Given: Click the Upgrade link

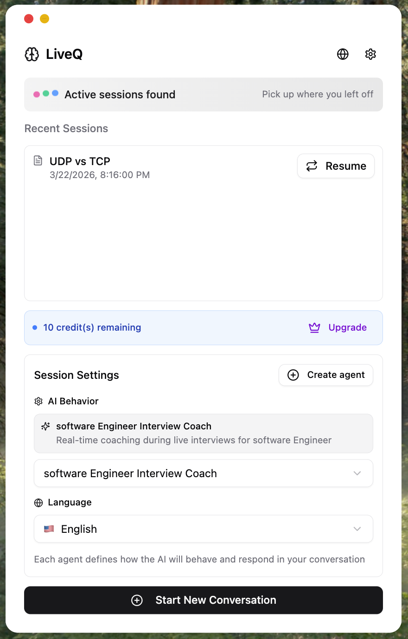Looking at the screenshot, I should point(347,328).
